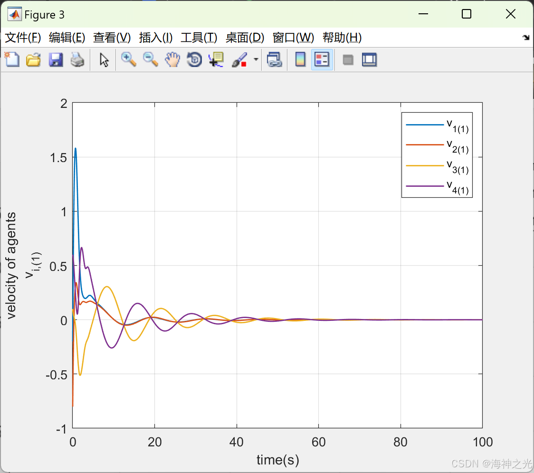The width and height of the screenshot is (534, 473).
Task: Maximize the Figure 3 window
Action: (466, 14)
